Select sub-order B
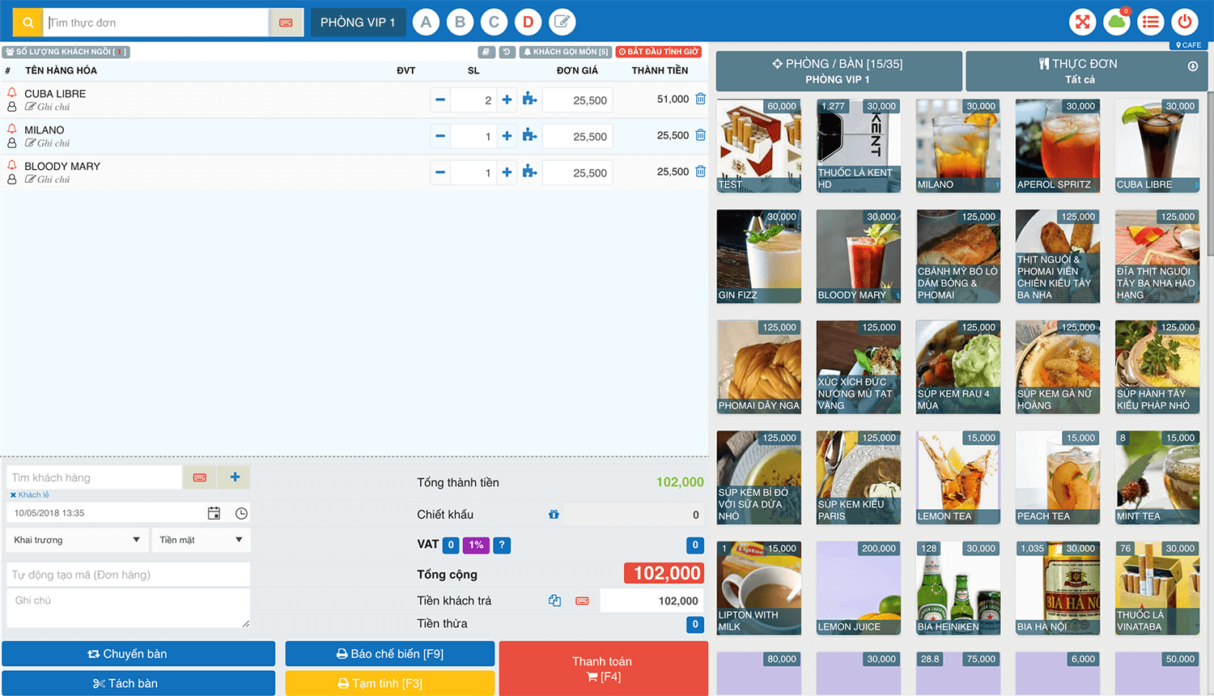 point(460,22)
